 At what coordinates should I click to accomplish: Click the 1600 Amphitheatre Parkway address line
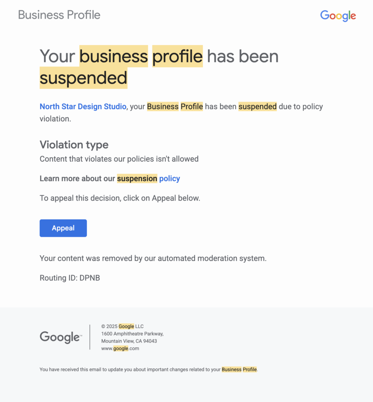click(x=132, y=333)
